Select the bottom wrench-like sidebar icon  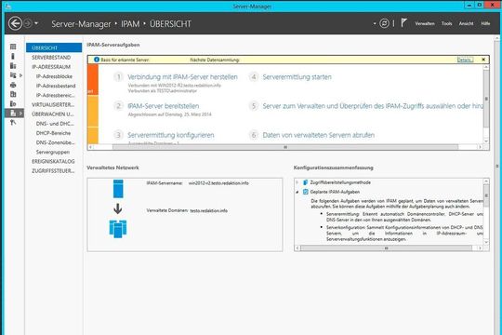click(x=13, y=123)
